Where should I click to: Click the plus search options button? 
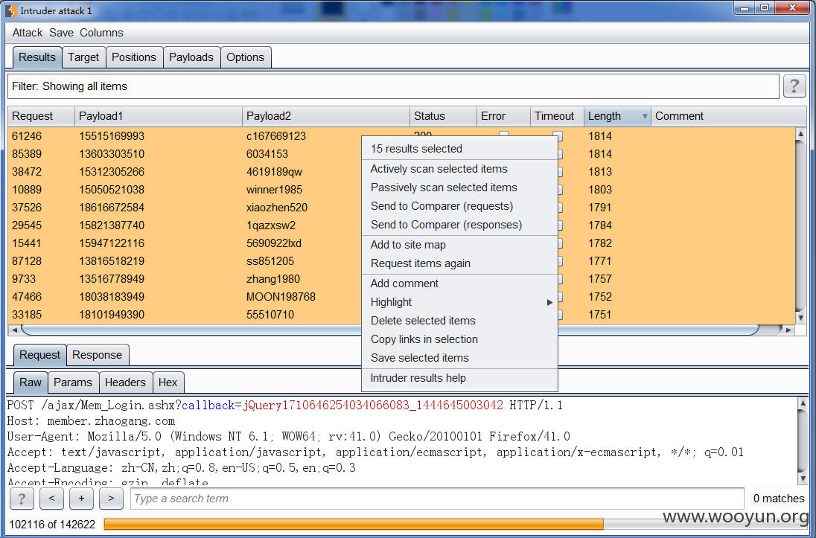(81, 499)
